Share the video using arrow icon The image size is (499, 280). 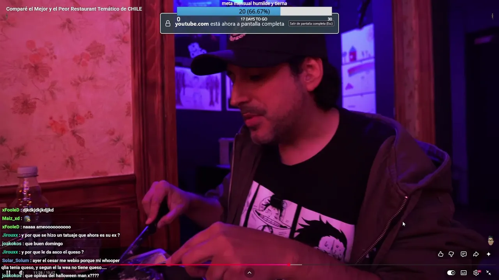476,254
